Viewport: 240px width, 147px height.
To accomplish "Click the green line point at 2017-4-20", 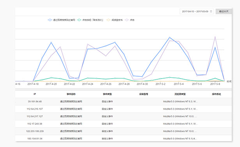I will coord(51,78).
